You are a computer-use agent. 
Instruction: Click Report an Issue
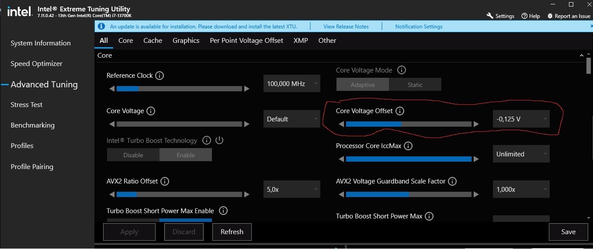click(x=569, y=16)
